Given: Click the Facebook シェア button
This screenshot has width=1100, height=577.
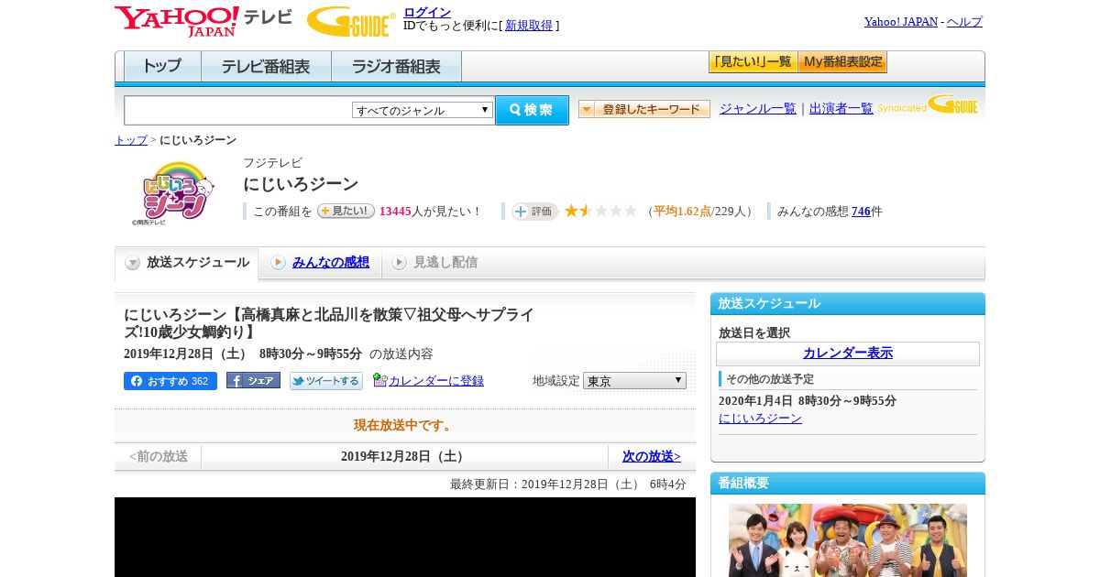Looking at the screenshot, I should coord(253,381).
